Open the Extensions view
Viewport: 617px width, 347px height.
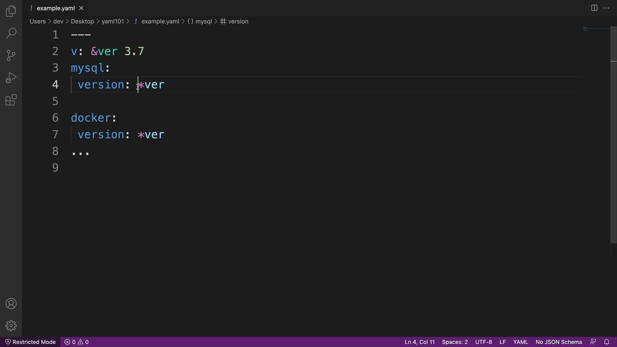click(x=11, y=100)
